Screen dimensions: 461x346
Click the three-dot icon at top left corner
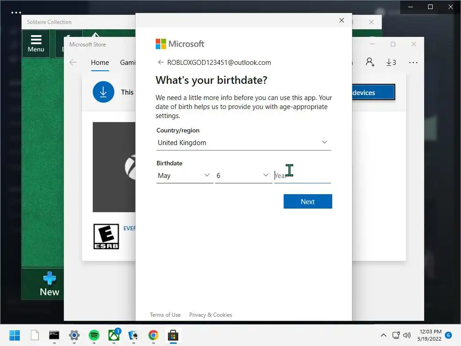(x=16, y=13)
